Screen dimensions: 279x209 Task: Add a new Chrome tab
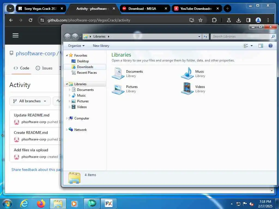coord(228,8)
